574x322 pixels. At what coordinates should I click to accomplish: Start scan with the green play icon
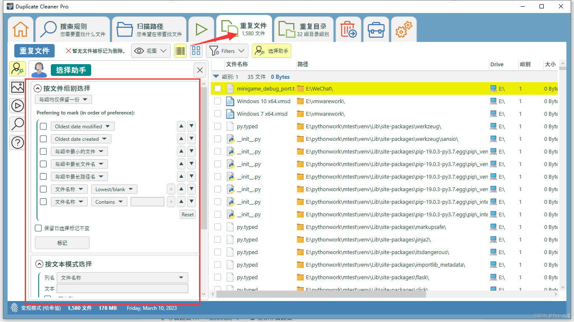(201, 29)
